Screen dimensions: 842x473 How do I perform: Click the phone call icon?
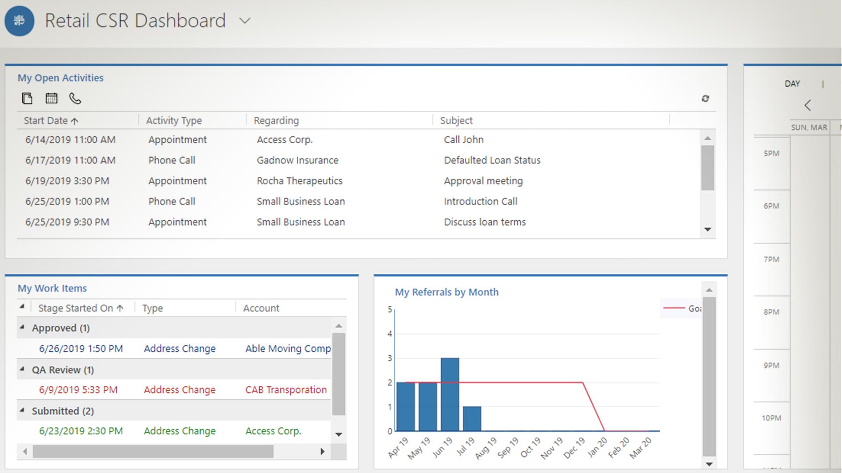click(75, 99)
